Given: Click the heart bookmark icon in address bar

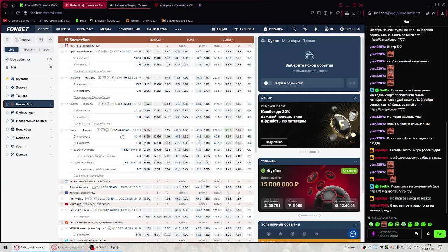Looking at the screenshot, I should pos(338,13).
